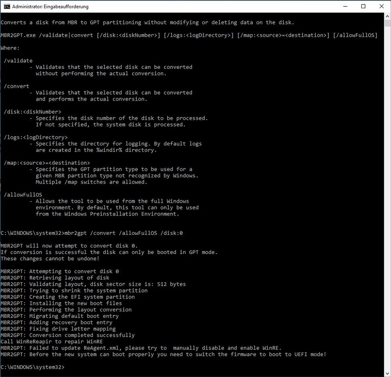Click the 'mbr2gpt /convert /allowFullOS /disk:0' command
The width and height of the screenshot is (391, 377).
point(124,233)
